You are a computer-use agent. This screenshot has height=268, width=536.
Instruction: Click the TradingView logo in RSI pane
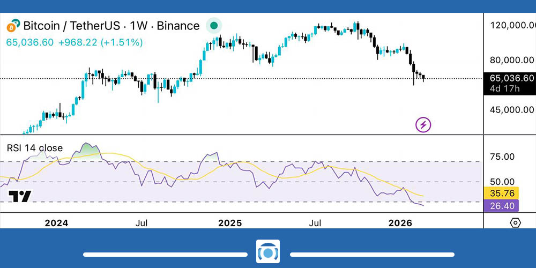click(x=20, y=197)
